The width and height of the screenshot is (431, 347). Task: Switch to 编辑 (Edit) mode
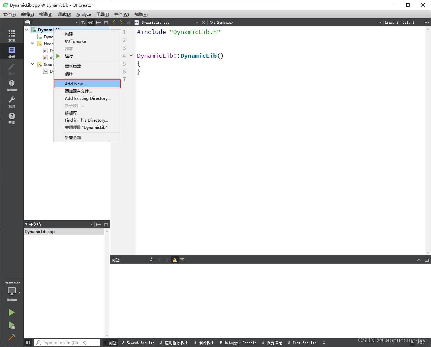click(12, 52)
